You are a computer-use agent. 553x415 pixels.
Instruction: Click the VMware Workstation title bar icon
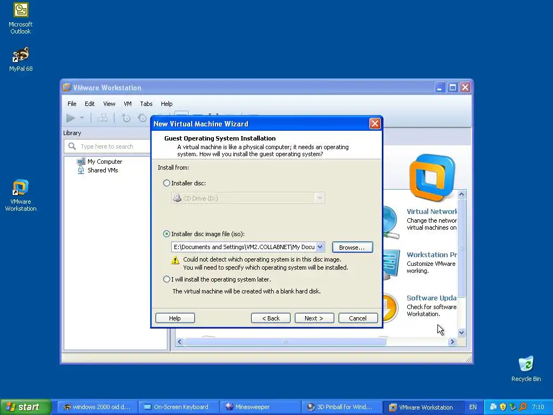tap(66, 87)
